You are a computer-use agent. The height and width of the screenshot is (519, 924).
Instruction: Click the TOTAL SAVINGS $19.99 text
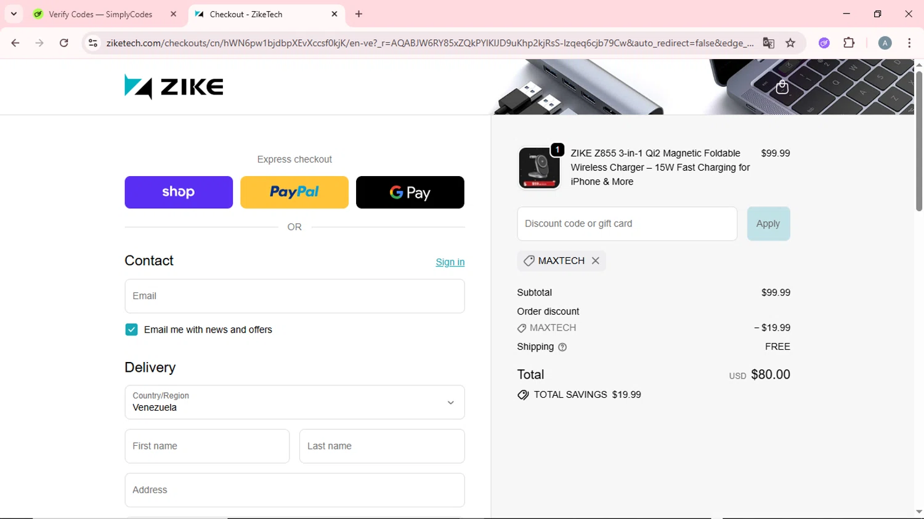[x=587, y=395]
